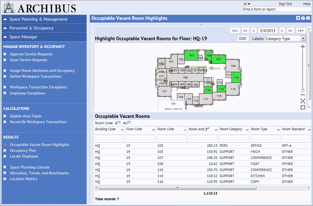The width and height of the screenshot is (313, 206).
Task: Click the add to favorites plus icon
Action: pos(298,18)
